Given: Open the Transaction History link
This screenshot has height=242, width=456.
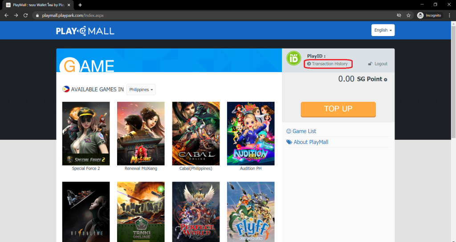Looking at the screenshot, I should [x=329, y=64].
